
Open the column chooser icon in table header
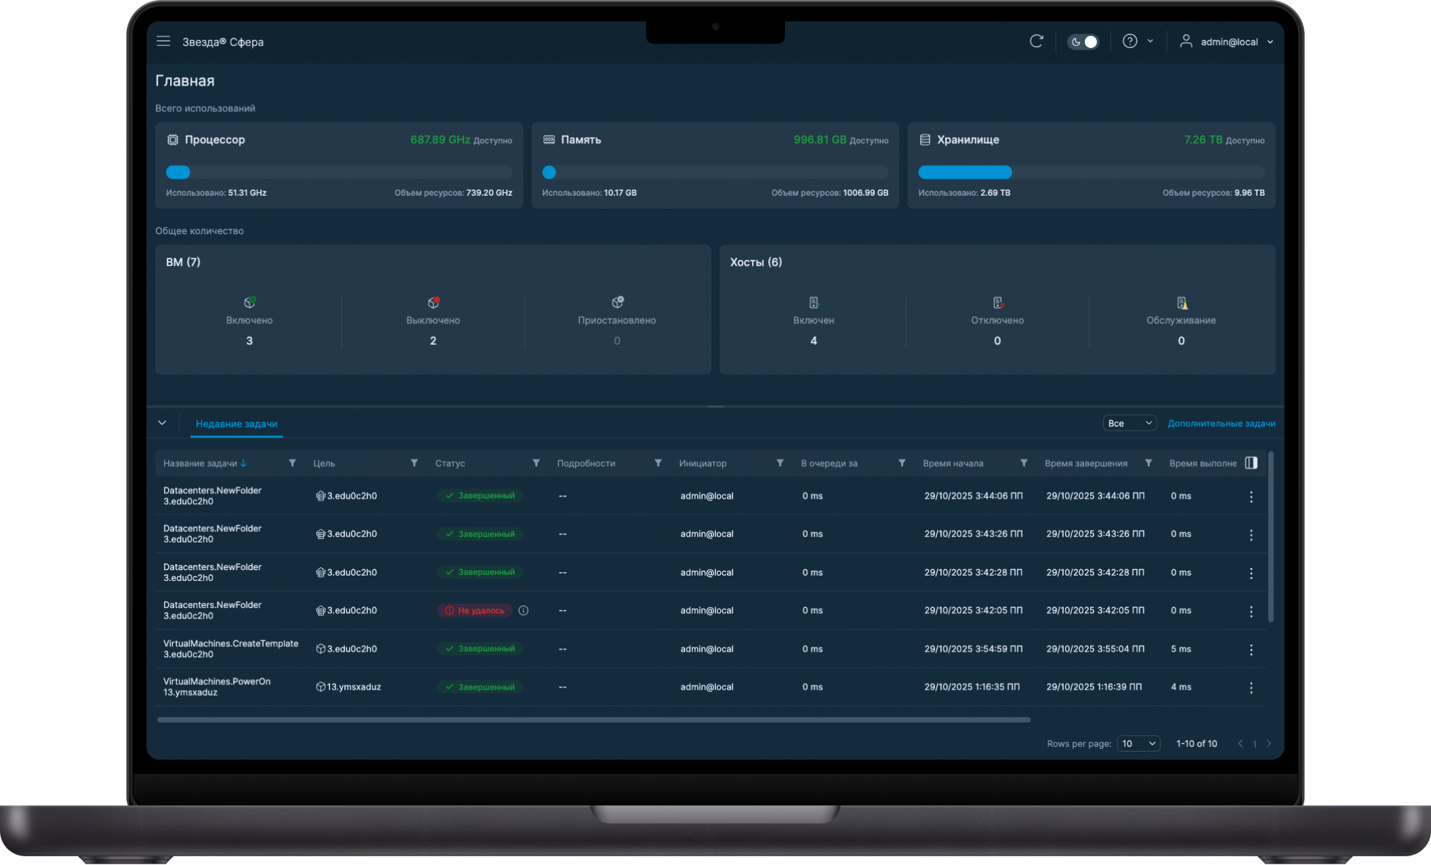(x=1251, y=463)
